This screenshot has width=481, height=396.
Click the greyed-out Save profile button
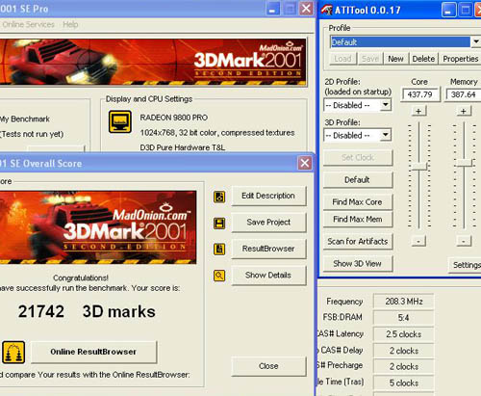[x=370, y=59]
